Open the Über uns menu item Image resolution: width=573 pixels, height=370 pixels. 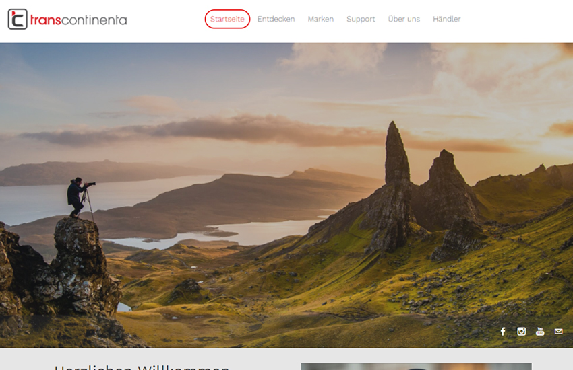click(404, 19)
